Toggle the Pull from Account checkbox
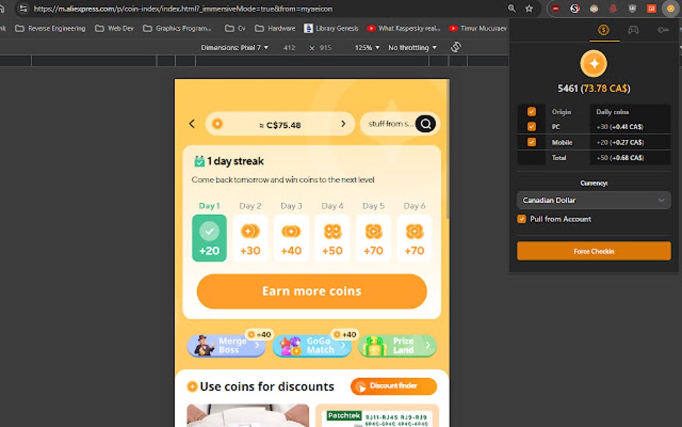Viewport: 682px width, 427px height. tap(522, 219)
